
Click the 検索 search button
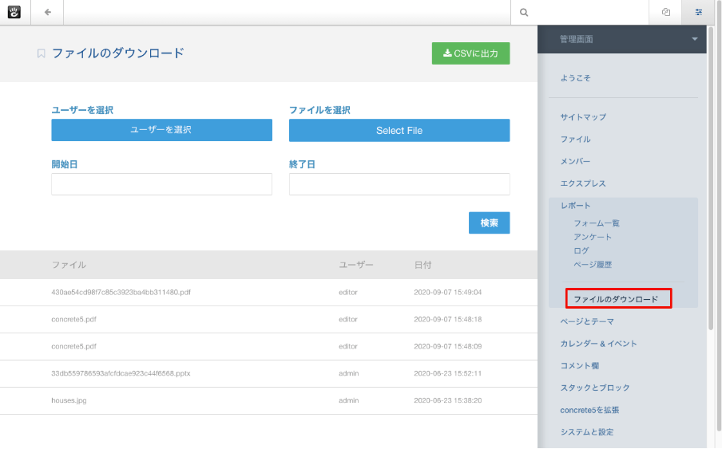[x=489, y=223]
